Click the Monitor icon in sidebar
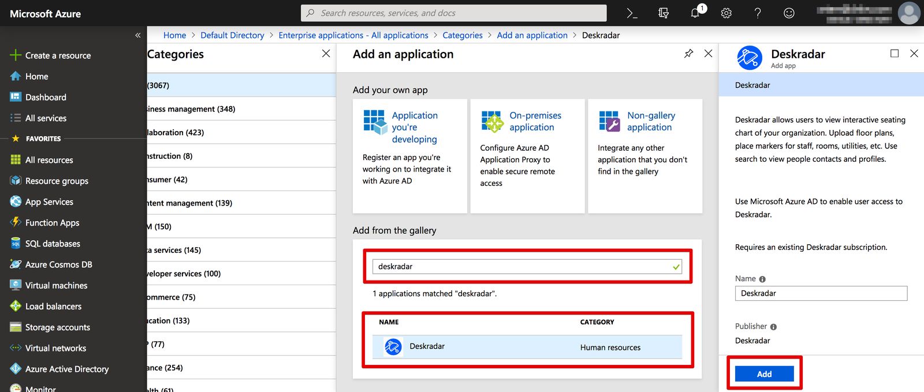 [x=16, y=388]
